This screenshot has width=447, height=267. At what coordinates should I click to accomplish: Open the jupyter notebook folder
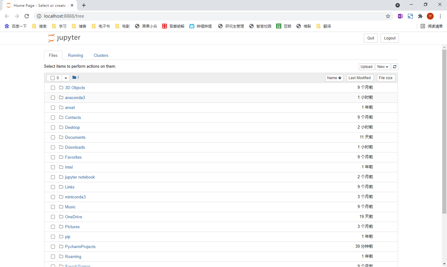80,177
